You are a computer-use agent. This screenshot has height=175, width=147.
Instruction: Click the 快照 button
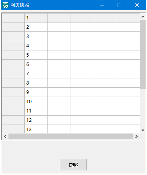(x=73, y=165)
